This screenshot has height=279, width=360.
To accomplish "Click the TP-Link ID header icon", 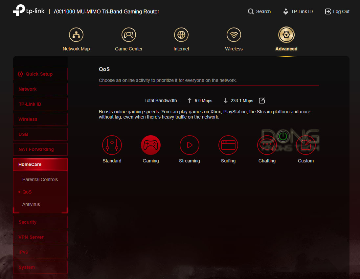I will (286, 11).
